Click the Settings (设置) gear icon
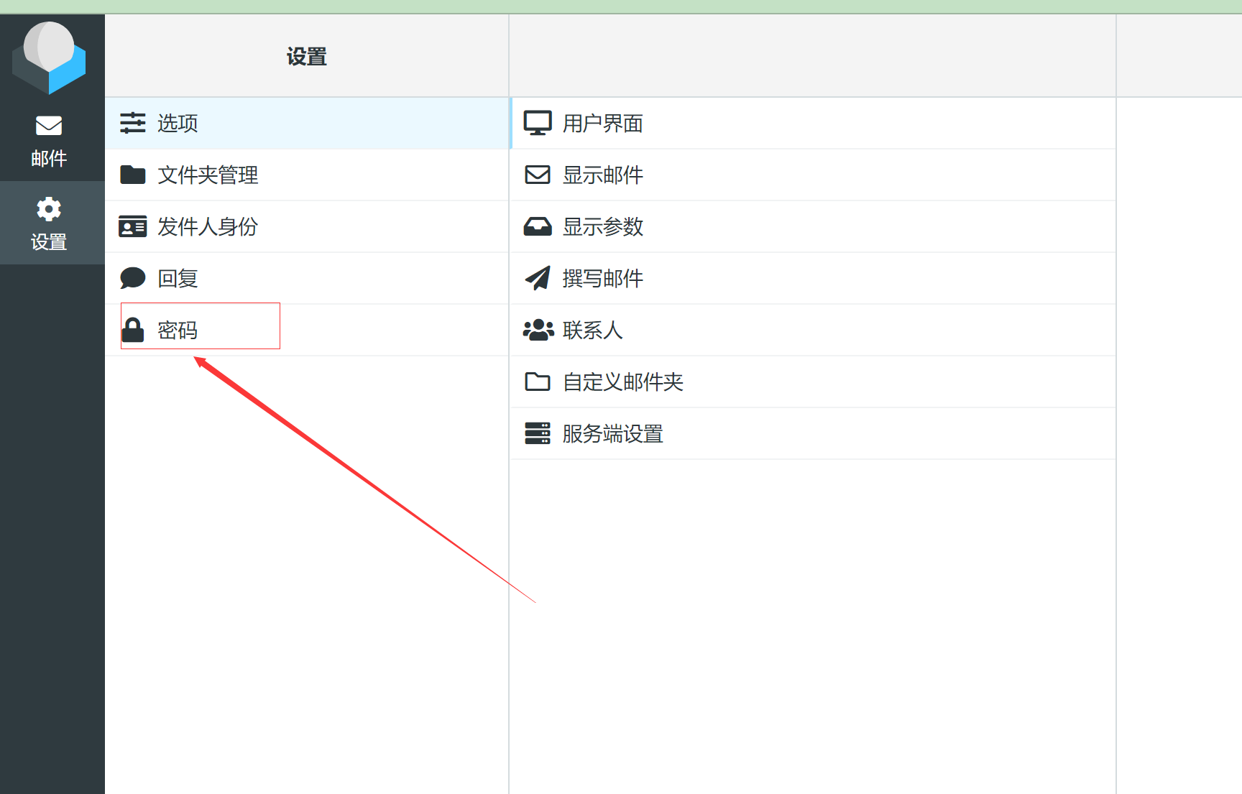1242x794 pixels. point(49,209)
